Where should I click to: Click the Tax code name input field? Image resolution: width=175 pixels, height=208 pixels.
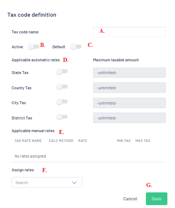(x=130, y=32)
